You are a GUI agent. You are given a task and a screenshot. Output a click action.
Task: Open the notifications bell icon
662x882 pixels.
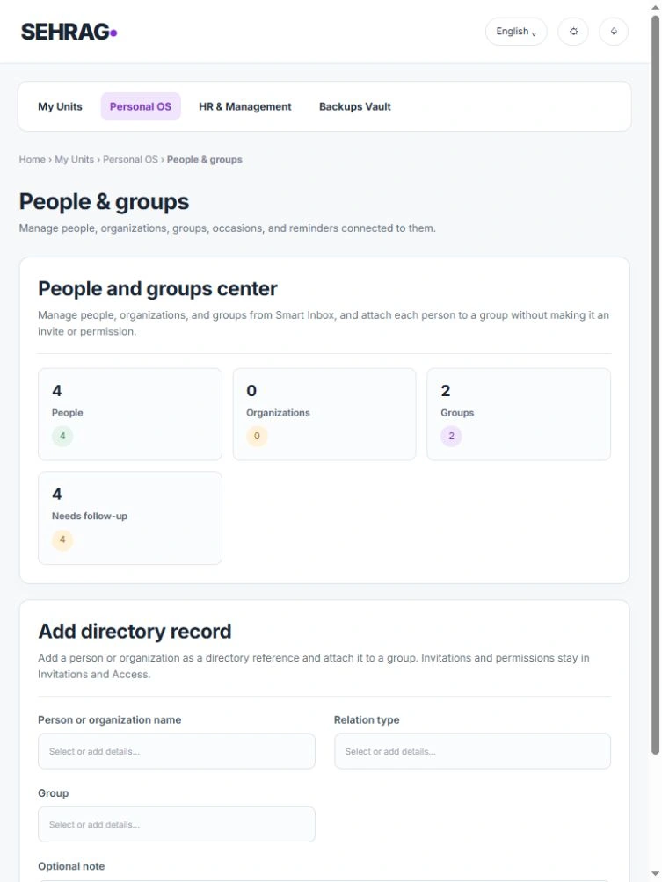click(614, 32)
